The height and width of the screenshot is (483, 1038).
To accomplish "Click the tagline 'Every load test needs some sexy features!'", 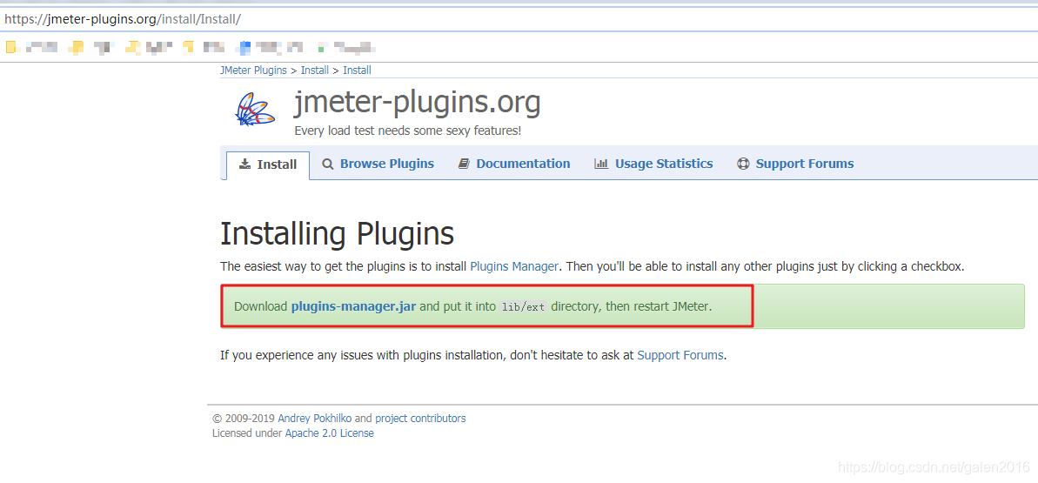I will pos(408,131).
